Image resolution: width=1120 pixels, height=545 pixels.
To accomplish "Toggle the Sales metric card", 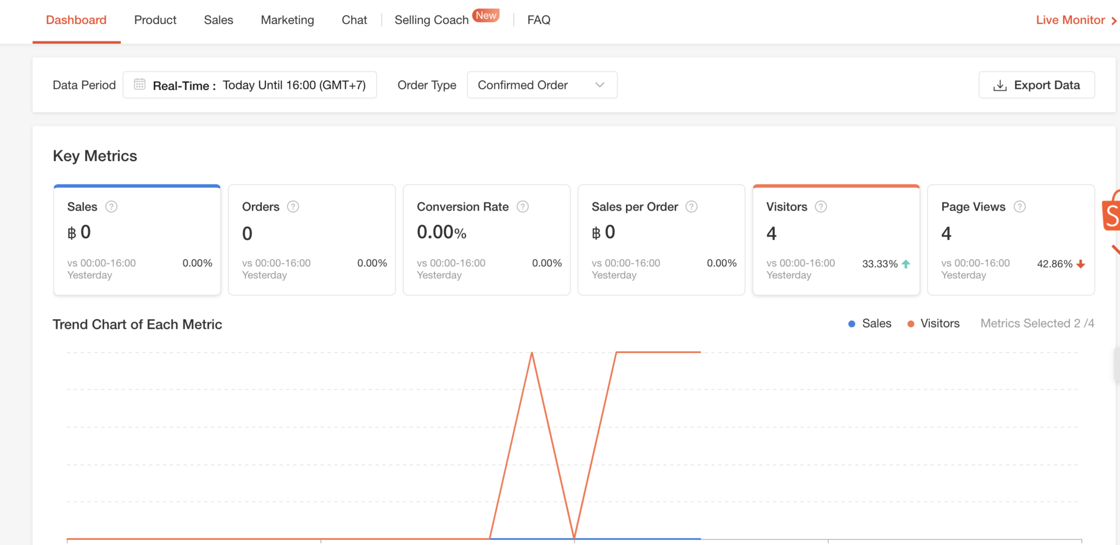I will (137, 240).
